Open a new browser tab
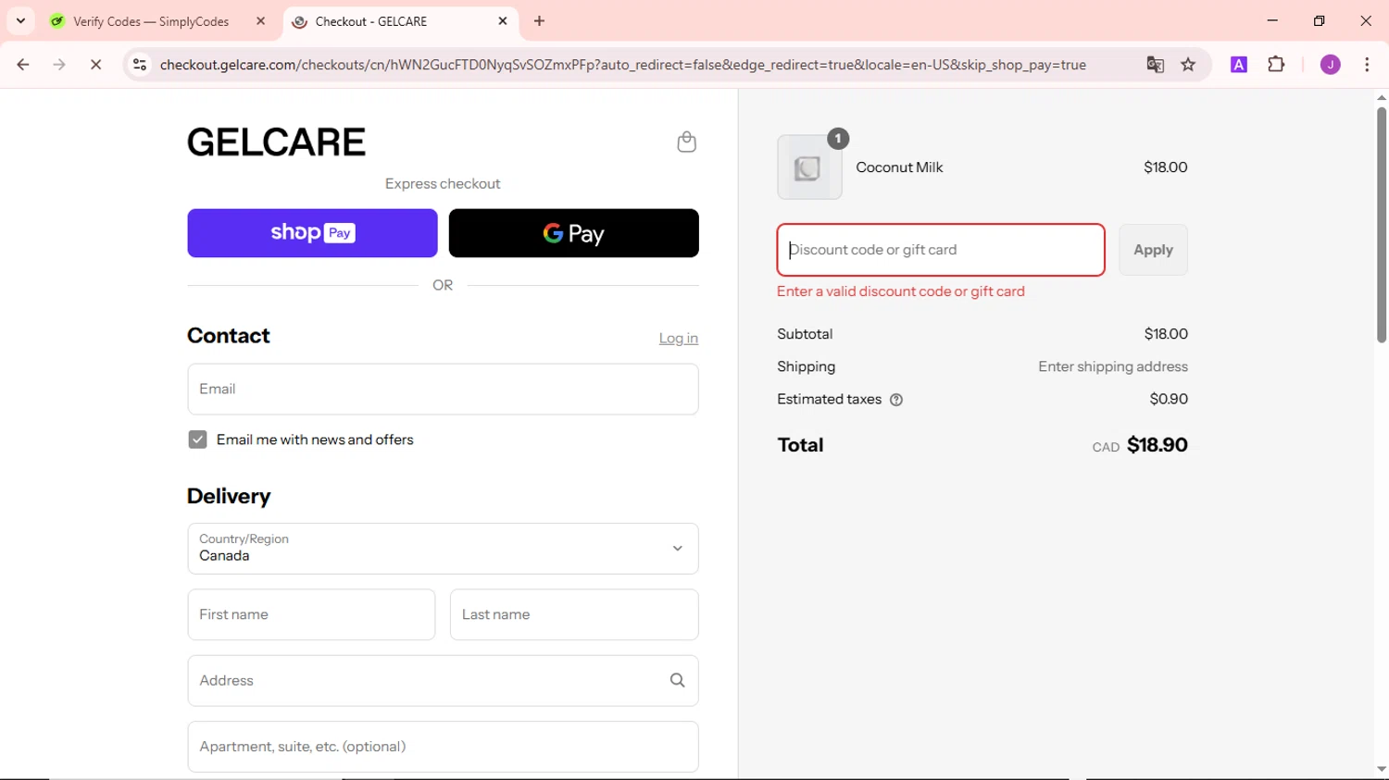The image size is (1389, 780). coord(539,20)
